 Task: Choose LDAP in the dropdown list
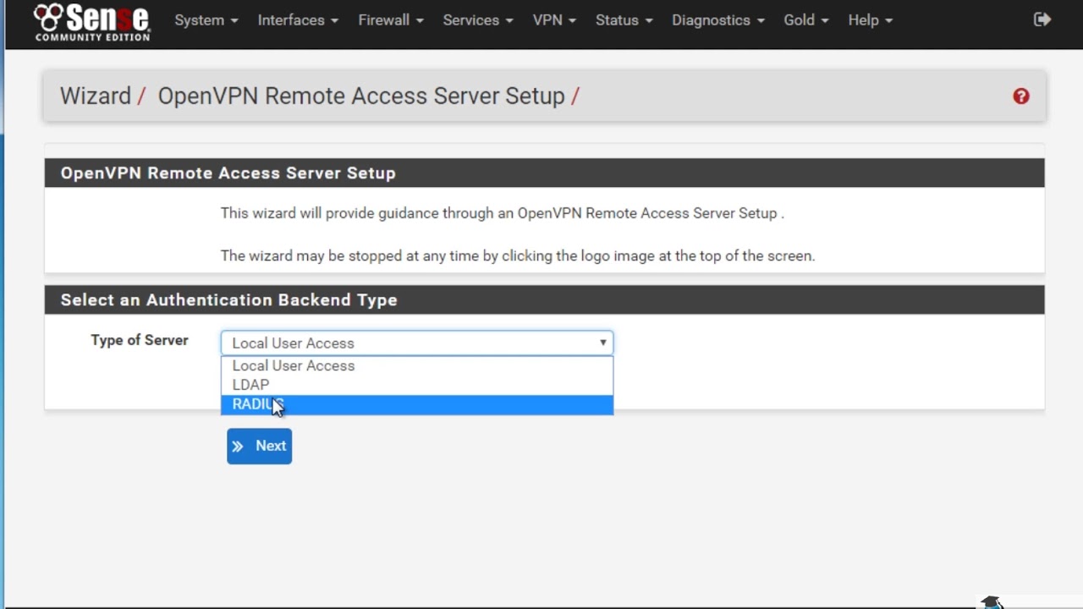[x=416, y=385]
